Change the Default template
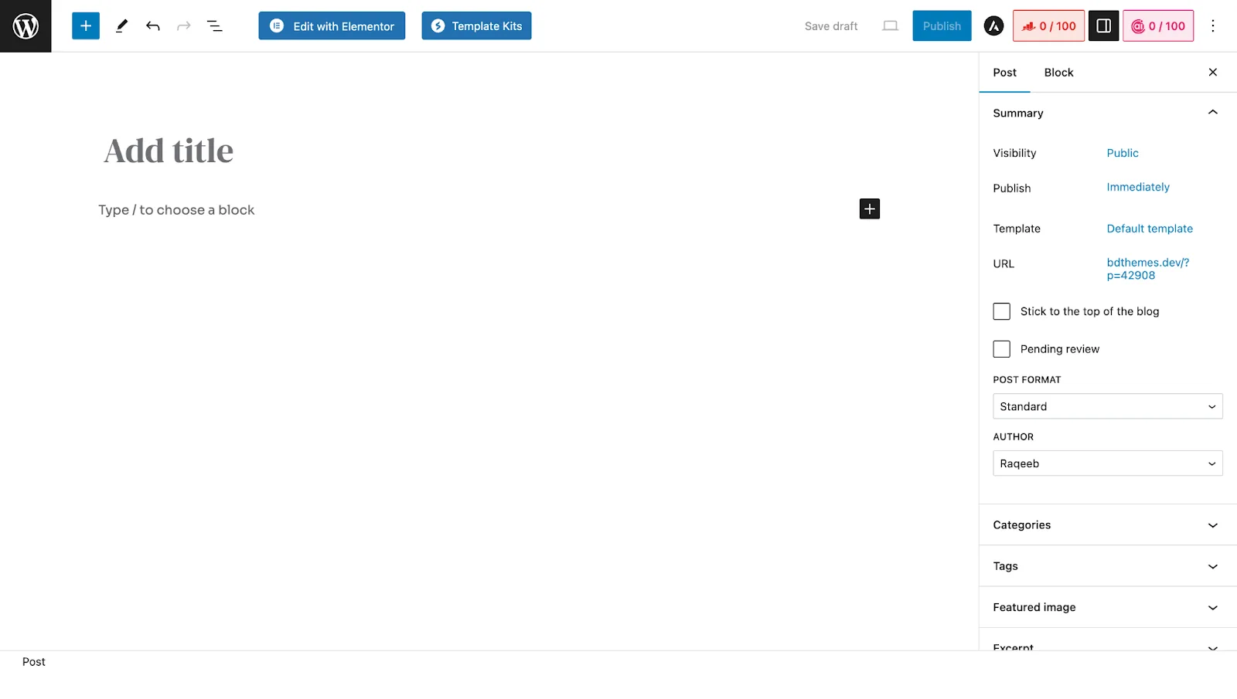 pyautogui.click(x=1150, y=229)
